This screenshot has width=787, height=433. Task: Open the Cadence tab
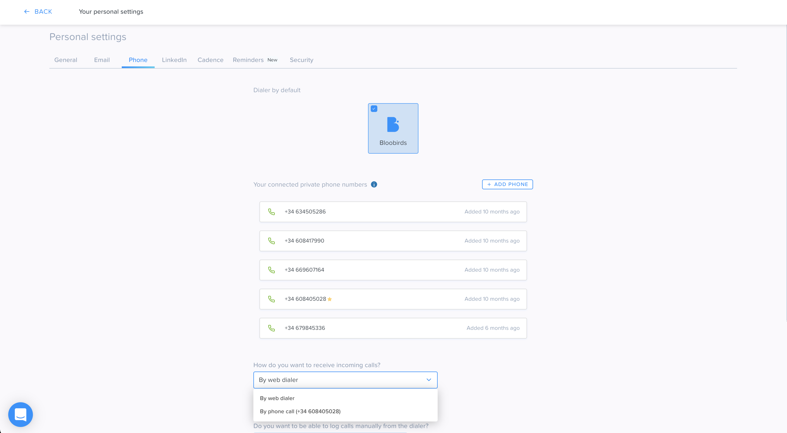pyautogui.click(x=211, y=60)
